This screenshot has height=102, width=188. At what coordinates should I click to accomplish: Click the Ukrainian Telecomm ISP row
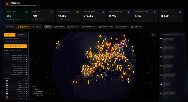tap(15, 66)
